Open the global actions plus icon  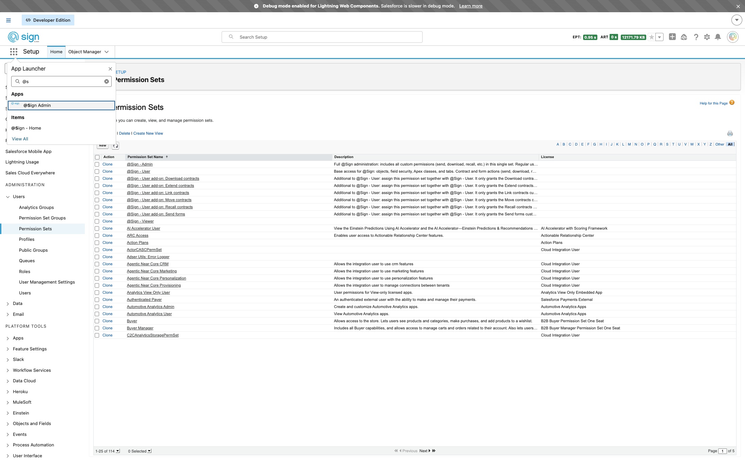(x=672, y=37)
